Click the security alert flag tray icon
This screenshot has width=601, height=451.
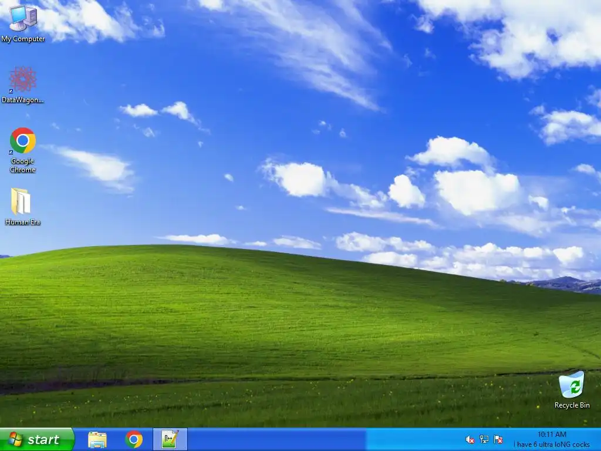click(x=498, y=439)
